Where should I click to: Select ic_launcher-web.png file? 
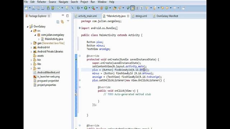tap(49, 77)
